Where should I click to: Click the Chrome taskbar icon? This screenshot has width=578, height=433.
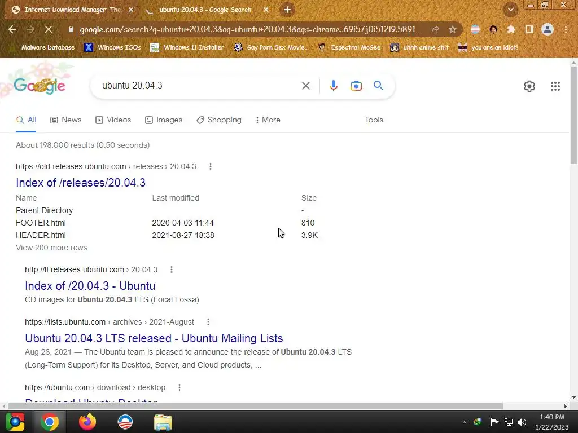pyautogui.click(x=50, y=422)
